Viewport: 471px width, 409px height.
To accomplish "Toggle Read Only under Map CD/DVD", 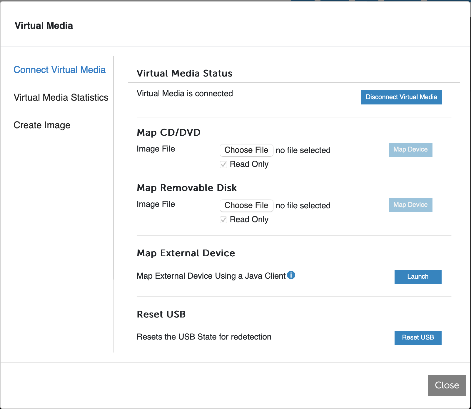I will pos(223,164).
